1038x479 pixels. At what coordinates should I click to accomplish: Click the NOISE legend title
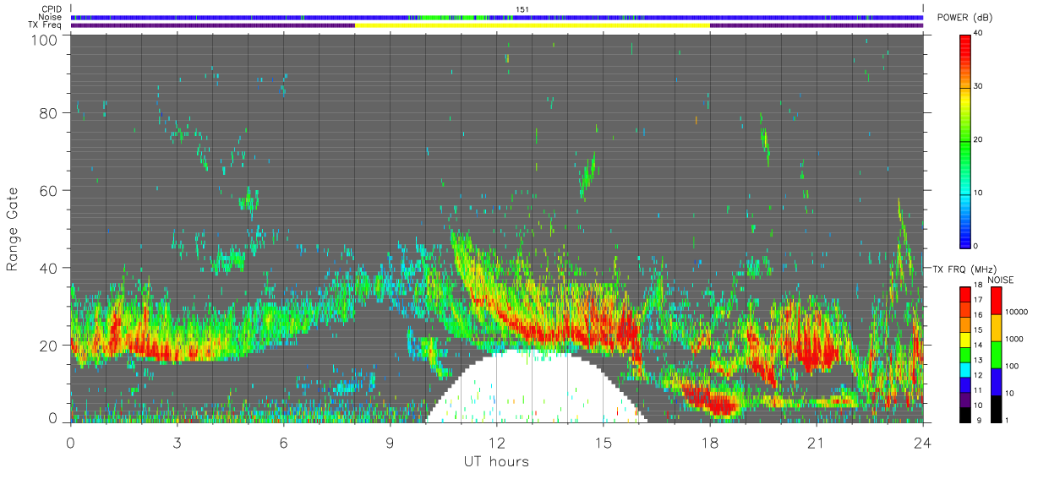tap(1000, 279)
